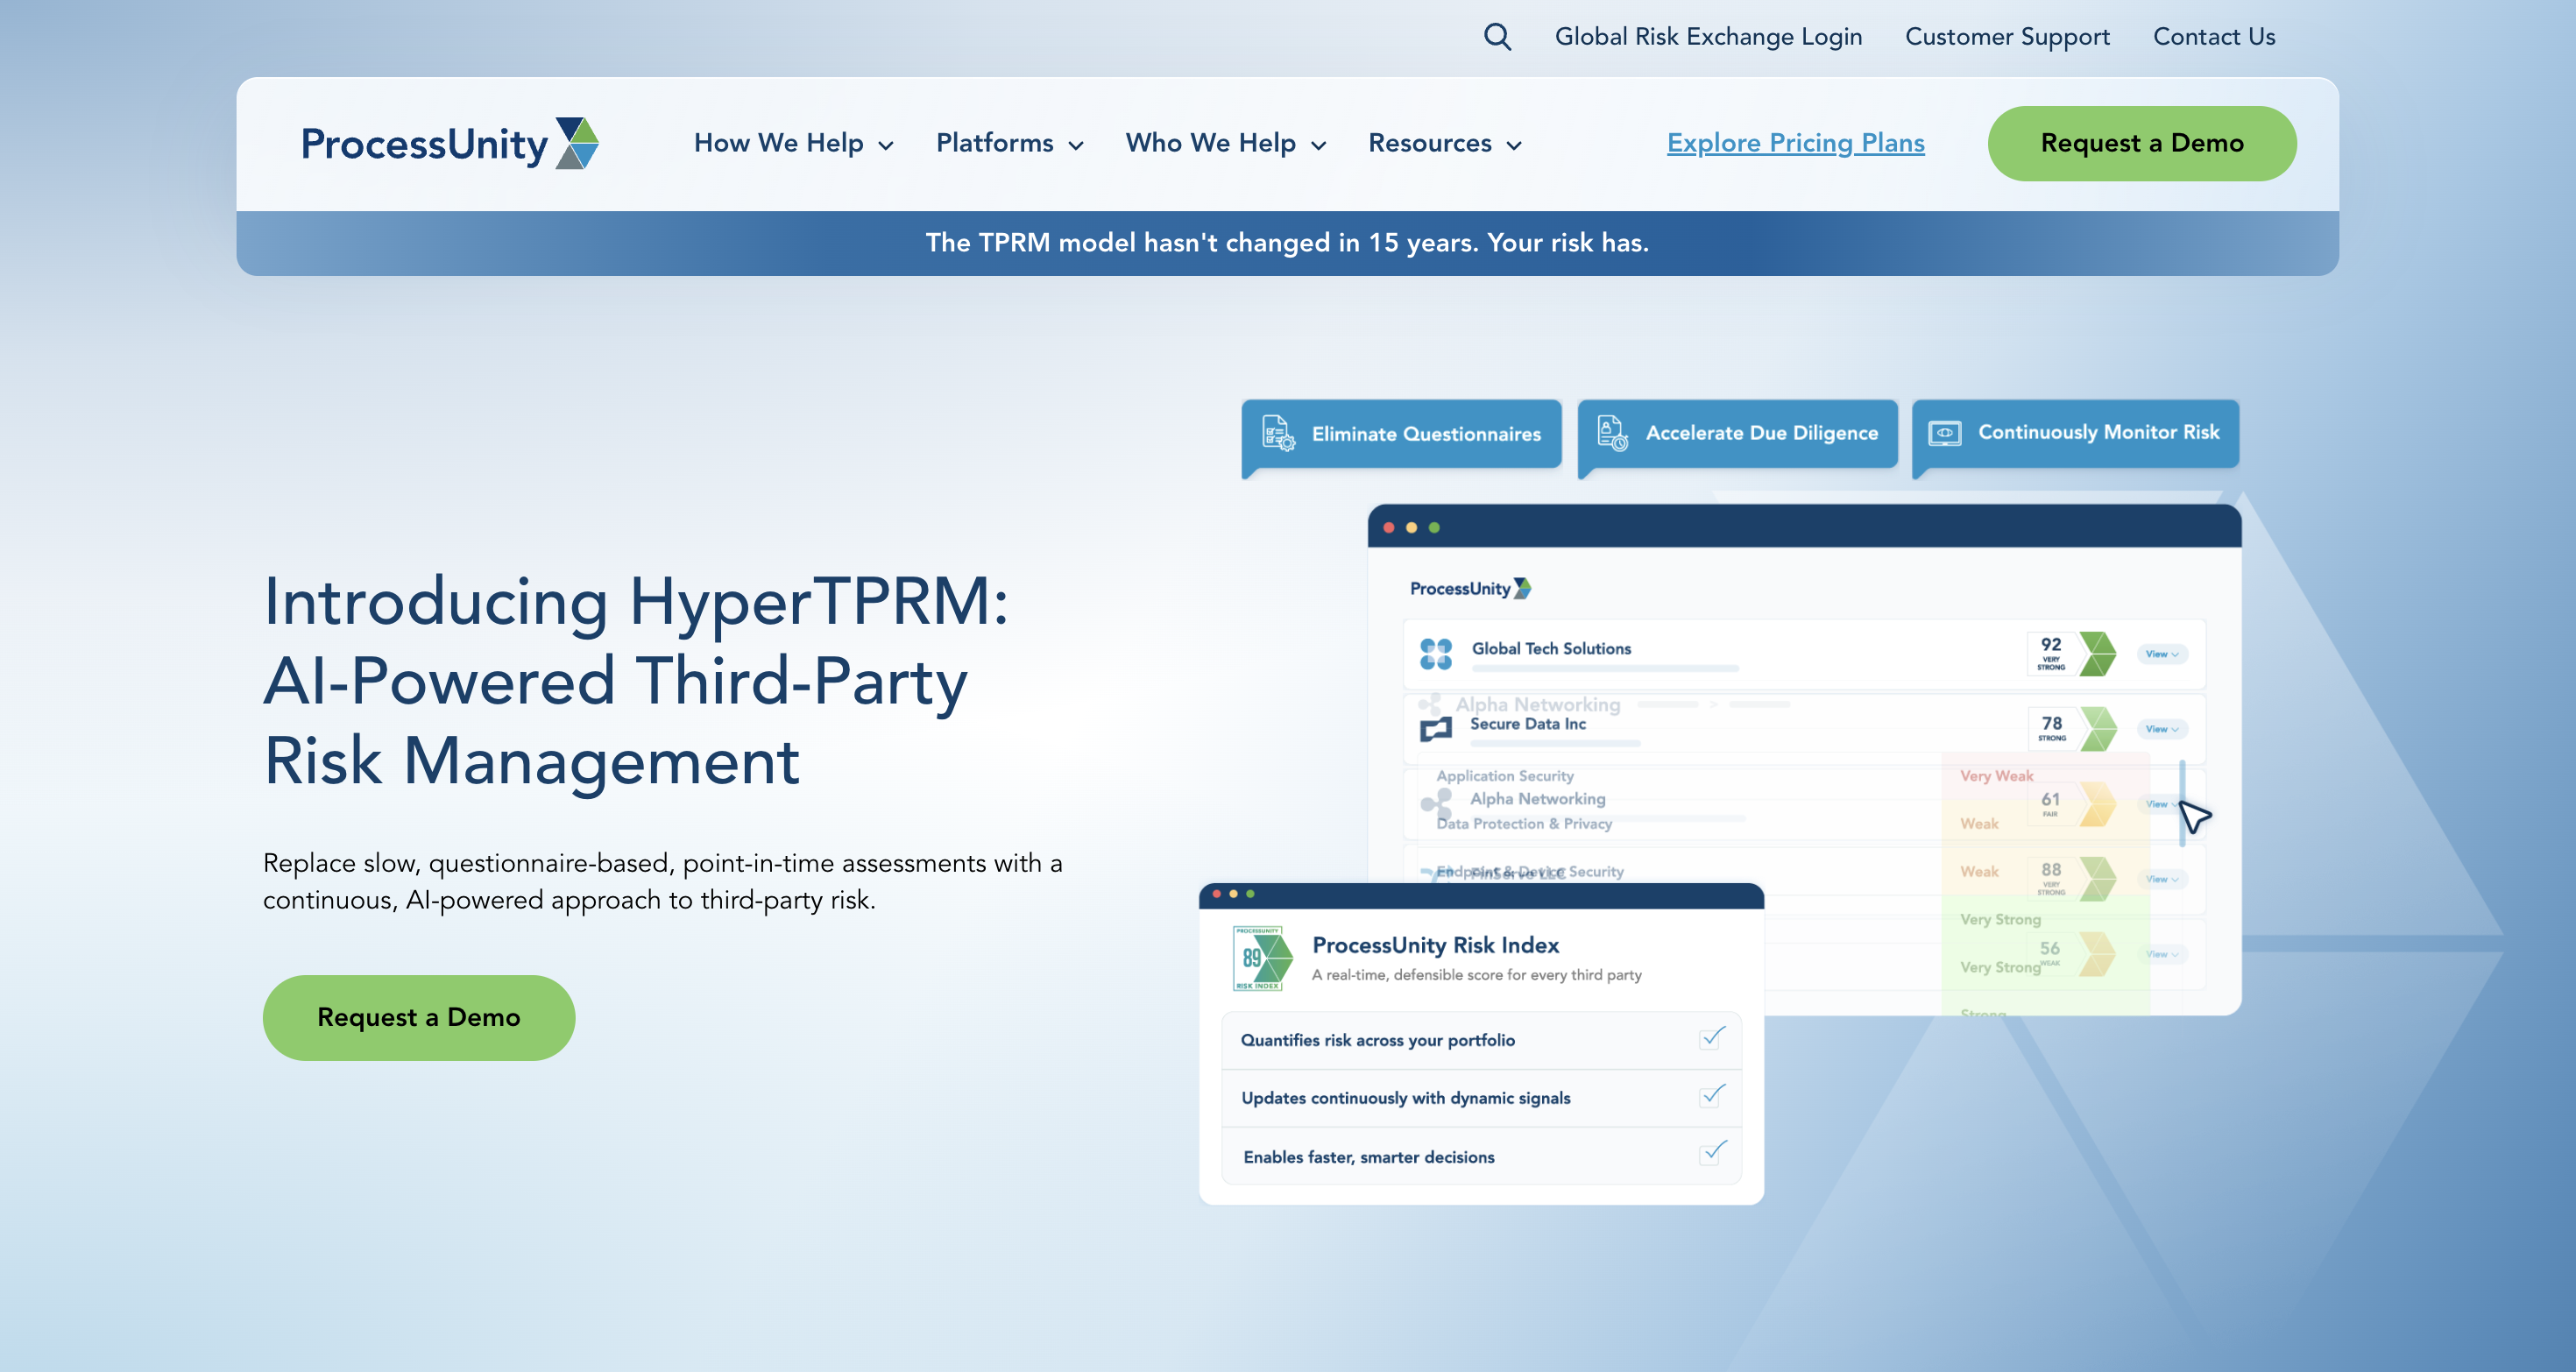Check the Updates continuously with dynamic signals box
Screen dimensions: 2576x1372
(x=1712, y=1096)
